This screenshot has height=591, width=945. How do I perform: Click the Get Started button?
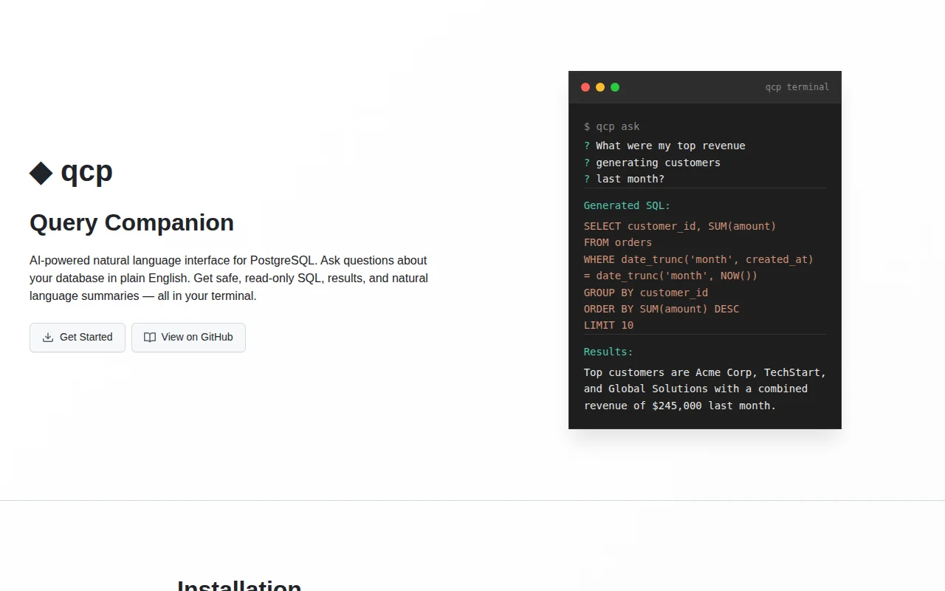(x=78, y=338)
